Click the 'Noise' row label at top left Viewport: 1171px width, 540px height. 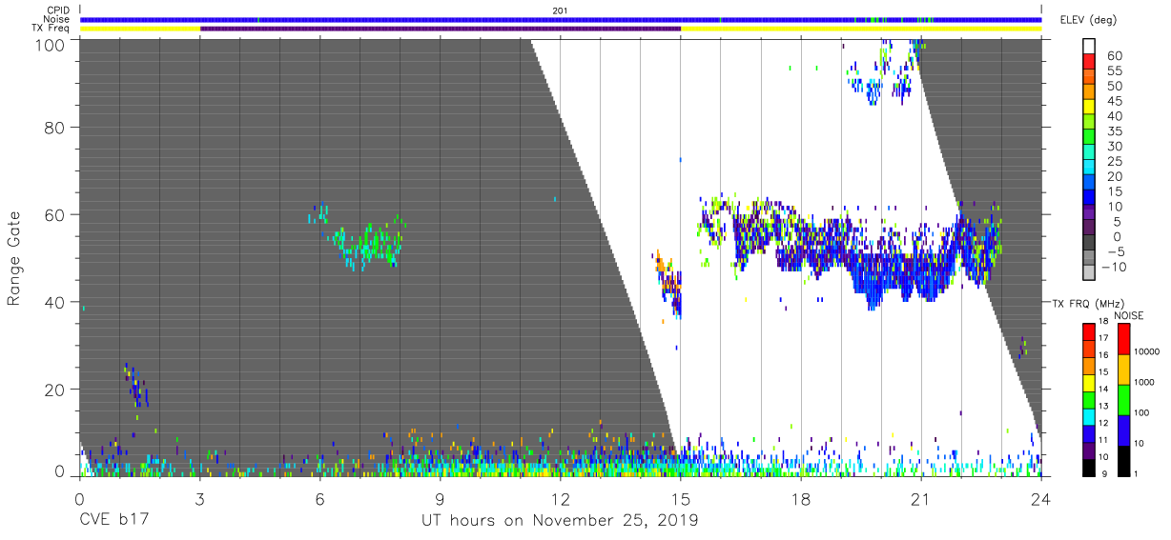tap(58, 19)
